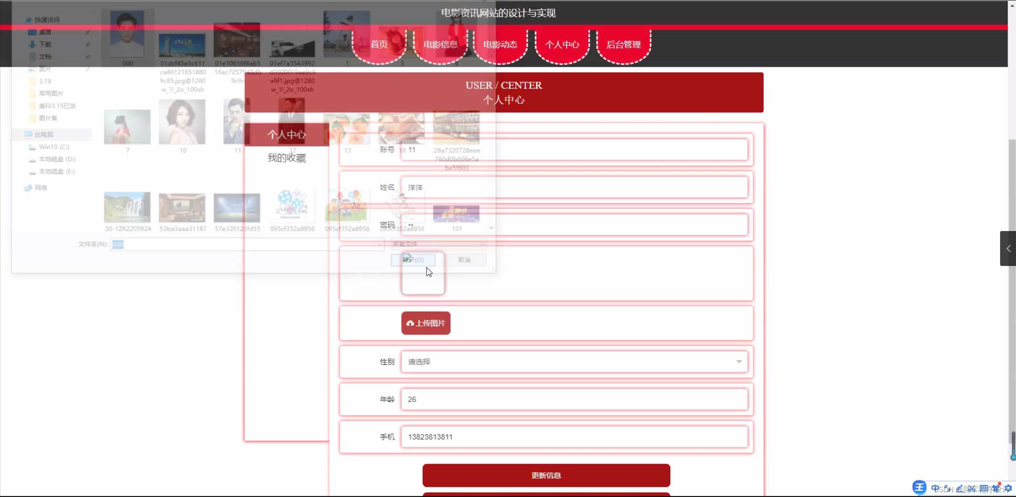Open the 性别 请选择 dropdown
Viewport: 1016px width, 497px height.
point(739,362)
